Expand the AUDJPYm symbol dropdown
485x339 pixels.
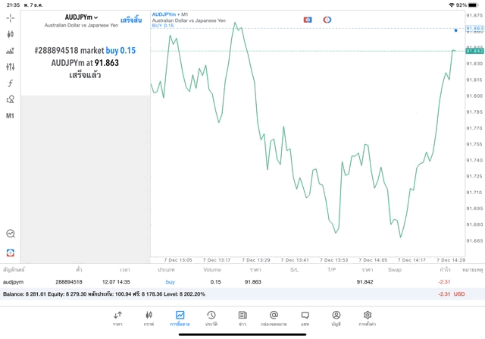[81, 17]
